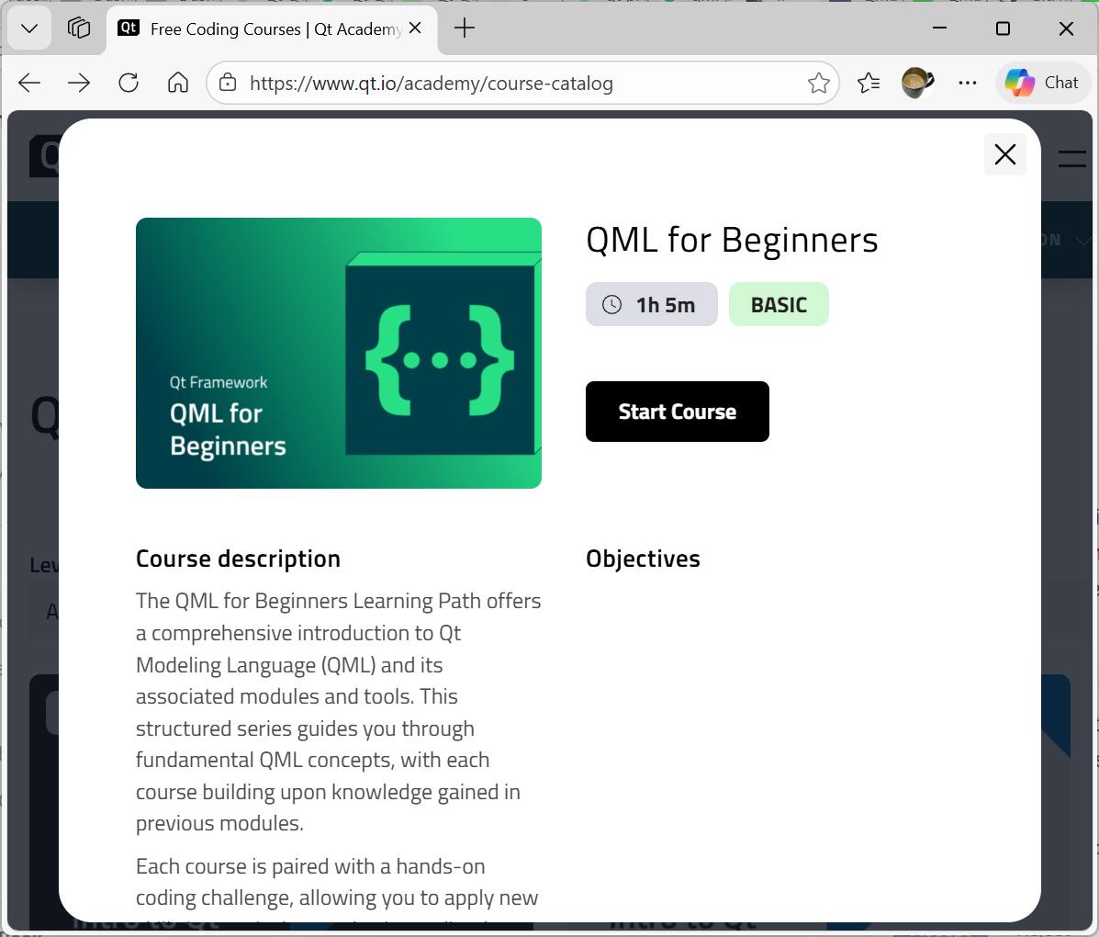Close the QML for Beginners dialog
The width and height of the screenshot is (1099, 937).
(1005, 154)
